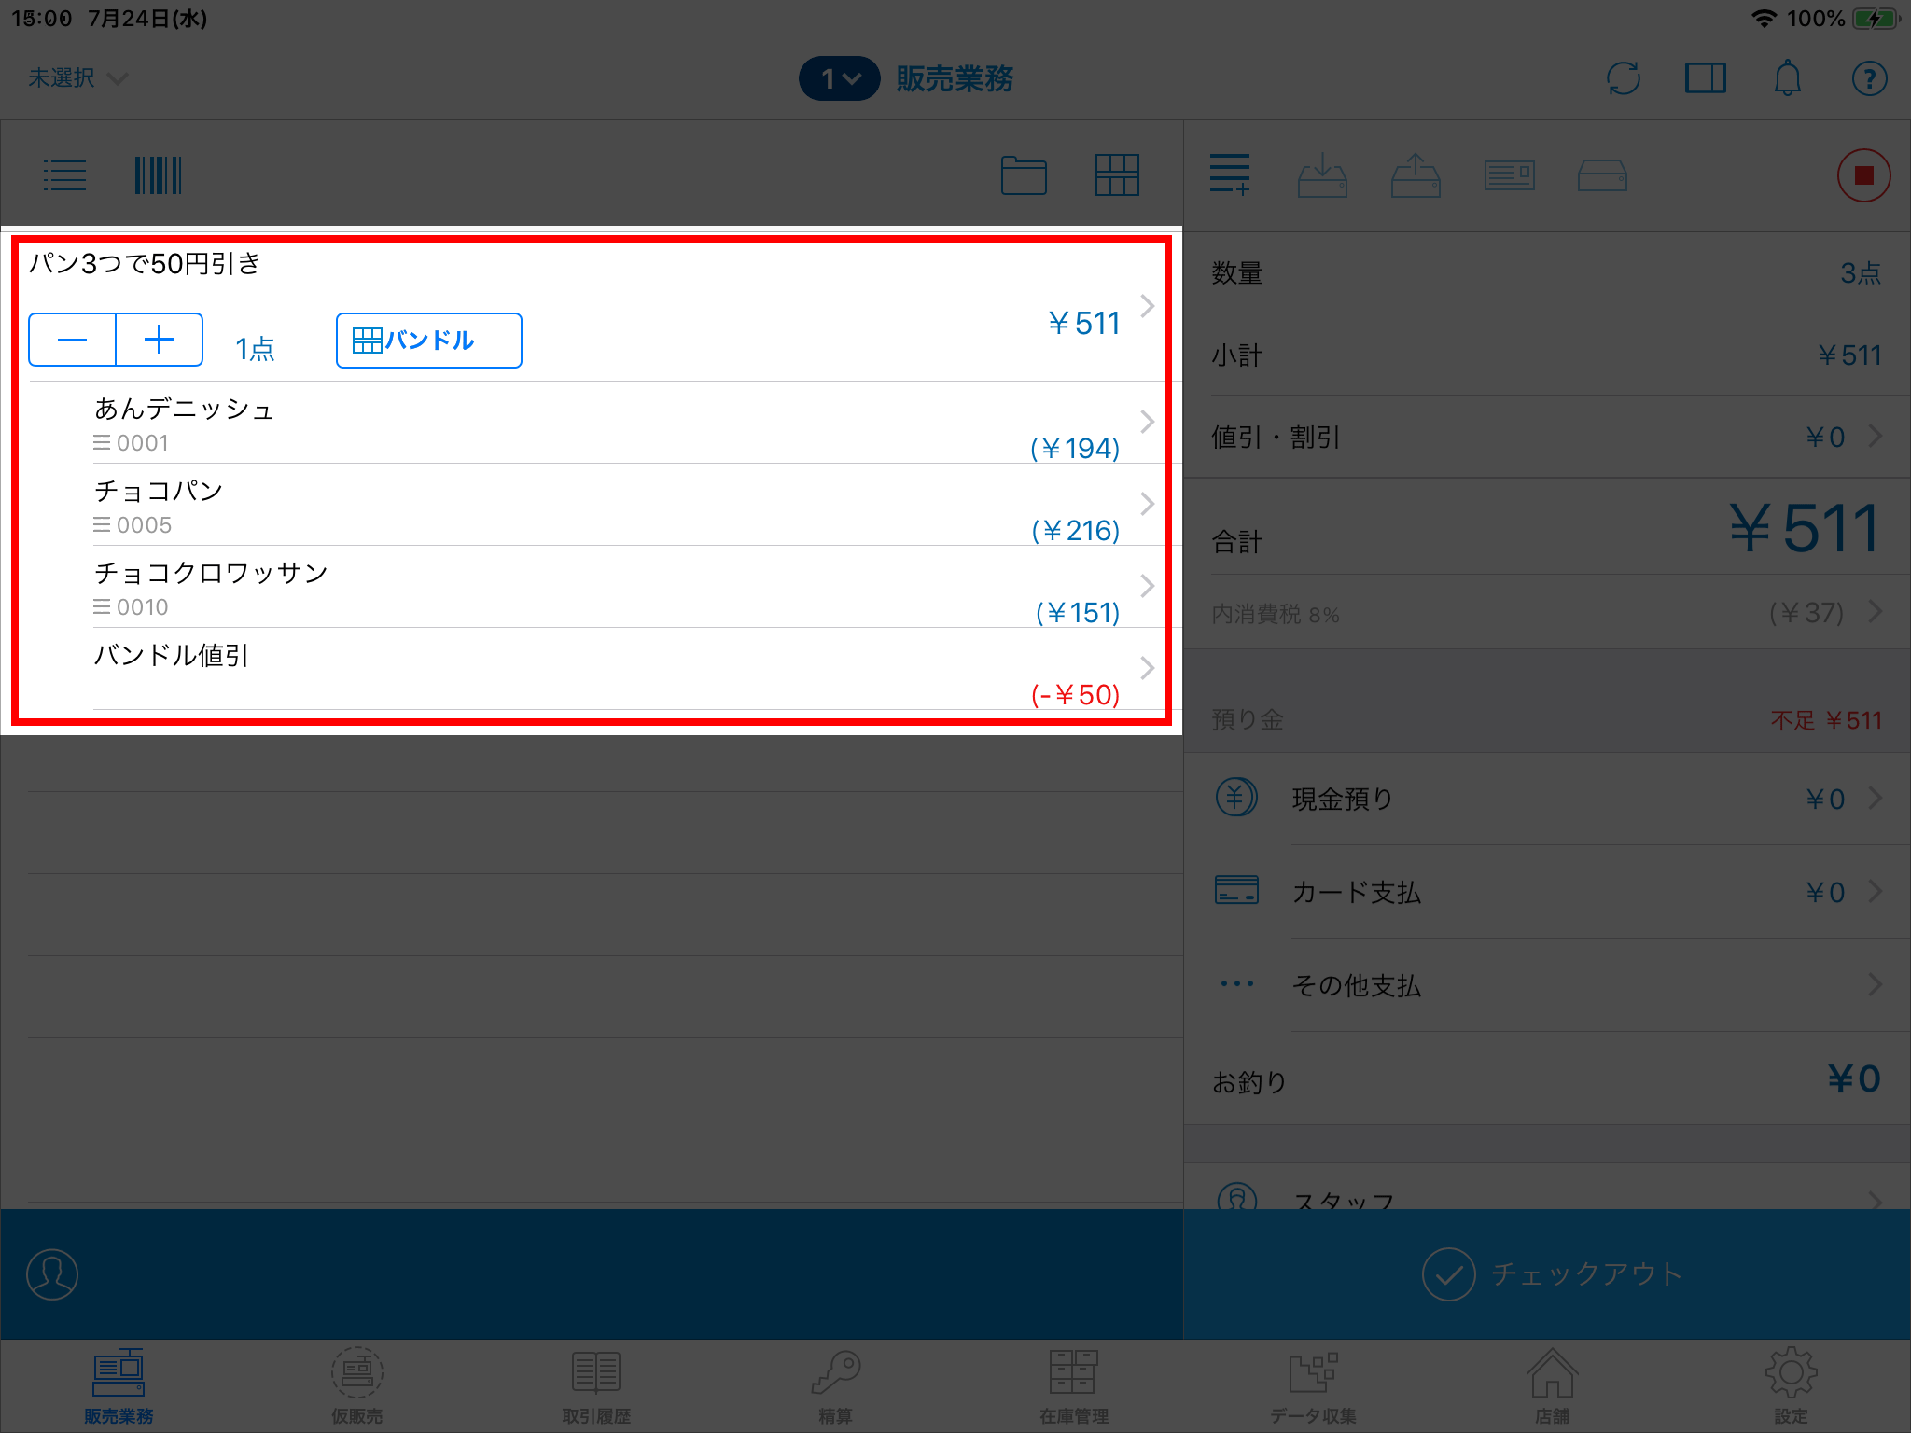Select カード支払 card payment

click(1547, 892)
